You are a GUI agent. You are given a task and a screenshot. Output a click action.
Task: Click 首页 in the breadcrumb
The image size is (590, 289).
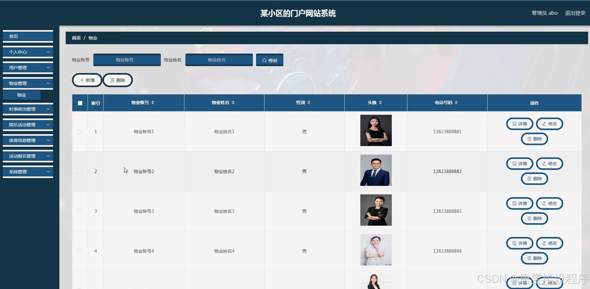(x=76, y=38)
